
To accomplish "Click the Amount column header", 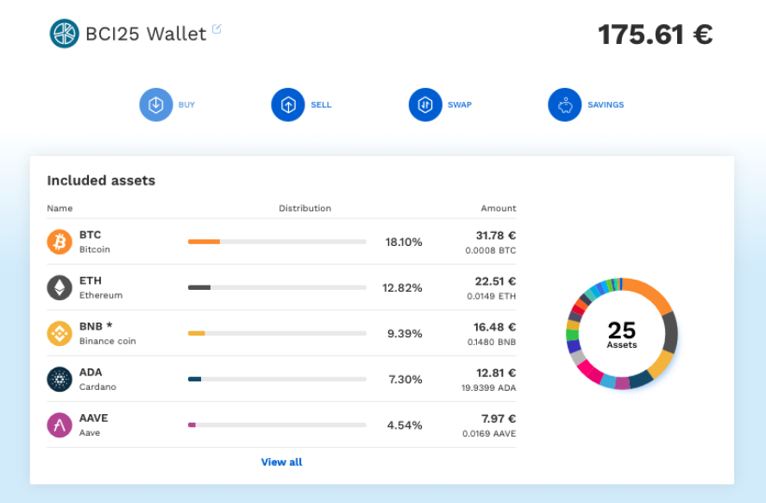I will 499,208.
